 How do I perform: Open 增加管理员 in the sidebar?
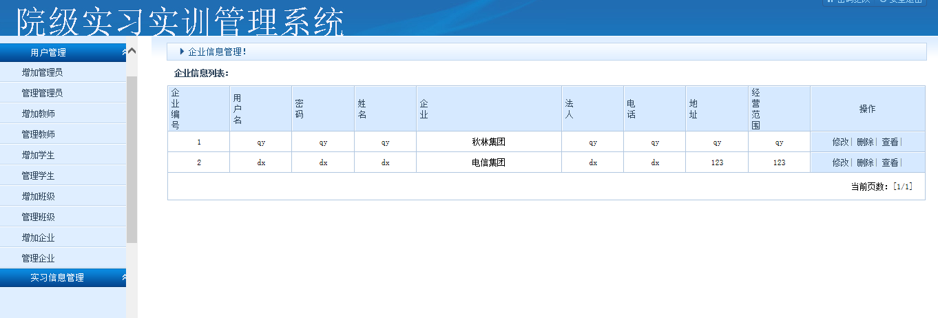(x=42, y=72)
